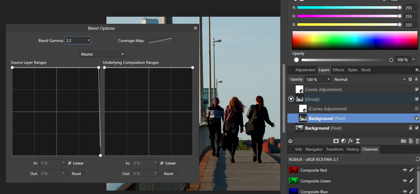420x194 pixels.
Task: Click the Curves Adjustment layer thumbnail
Action: (x=303, y=109)
